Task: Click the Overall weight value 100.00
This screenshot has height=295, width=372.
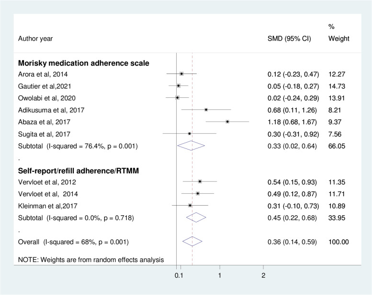Action: tap(338, 242)
